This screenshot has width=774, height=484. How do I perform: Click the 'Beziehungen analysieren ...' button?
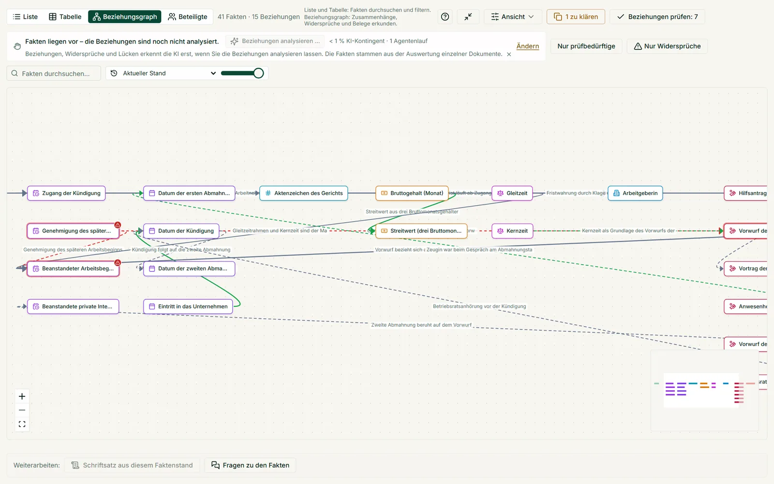pyautogui.click(x=275, y=41)
